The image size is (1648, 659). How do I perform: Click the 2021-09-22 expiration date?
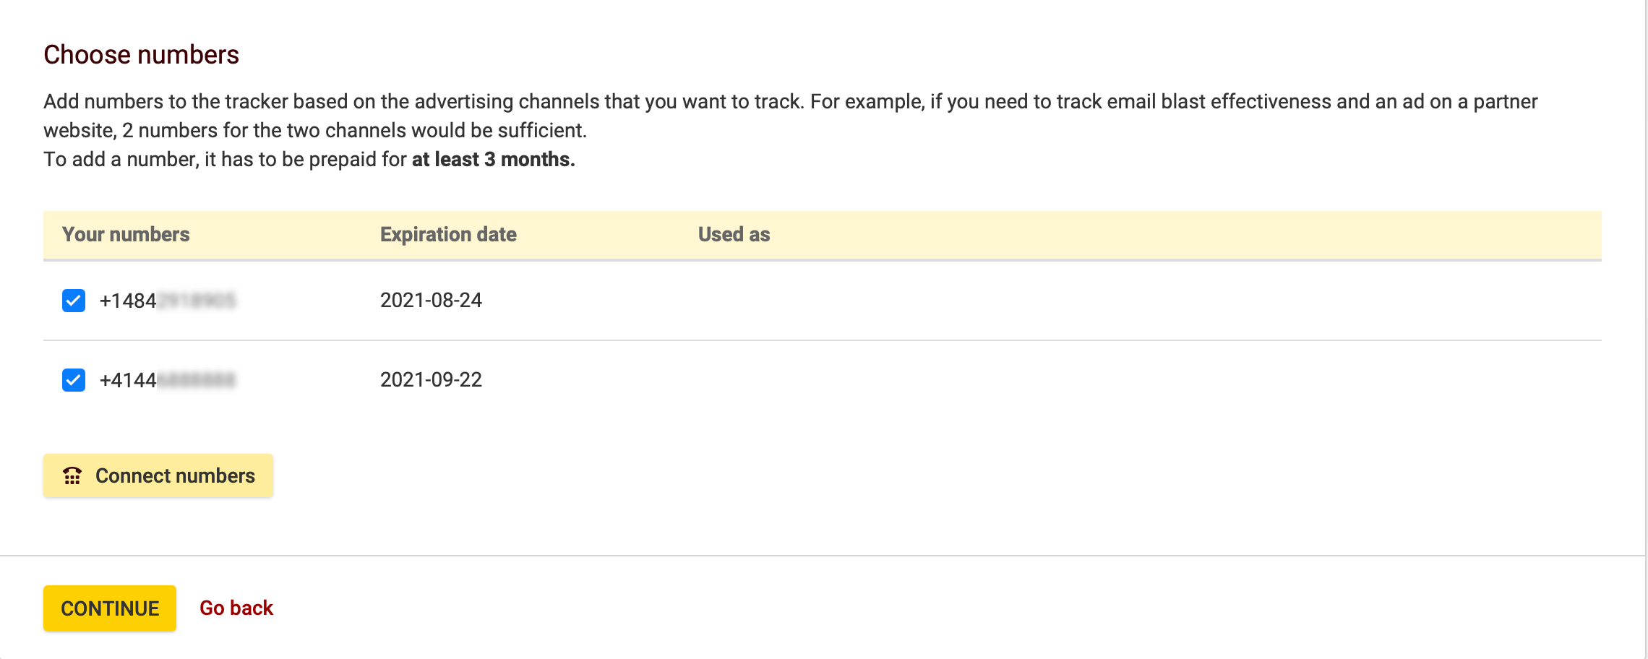[x=431, y=380]
